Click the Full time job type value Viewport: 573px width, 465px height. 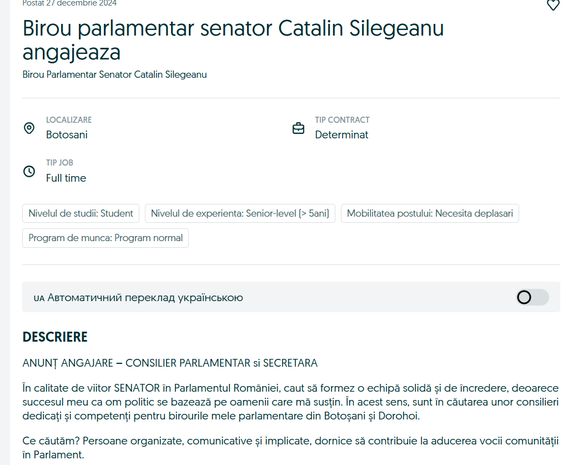[x=66, y=178]
